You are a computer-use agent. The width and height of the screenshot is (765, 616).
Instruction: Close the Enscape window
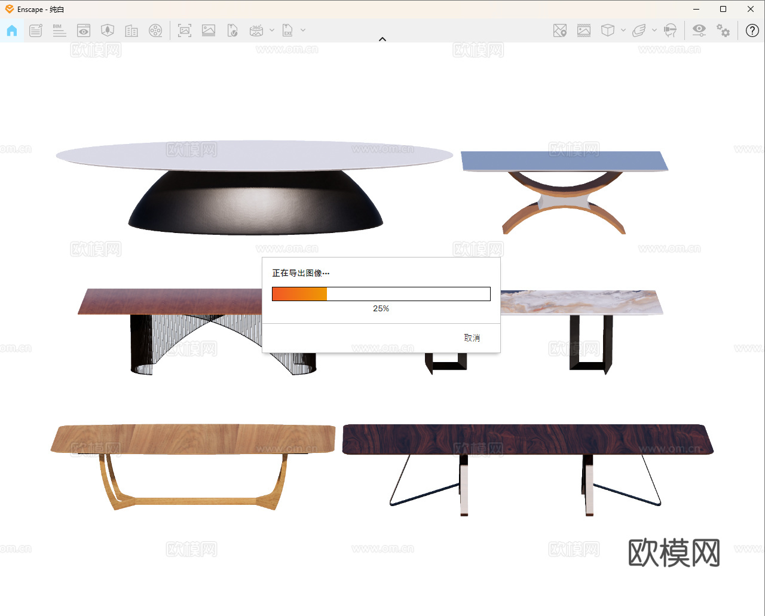click(x=751, y=9)
